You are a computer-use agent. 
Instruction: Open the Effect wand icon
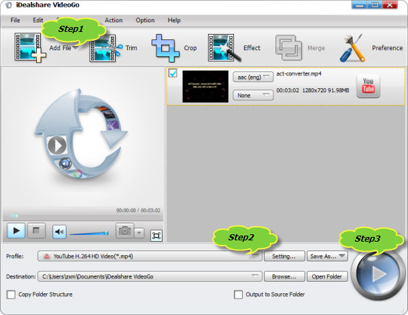coord(224,48)
